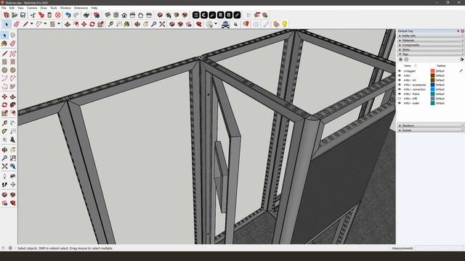Open the Camera menu

tap(32, 8)
